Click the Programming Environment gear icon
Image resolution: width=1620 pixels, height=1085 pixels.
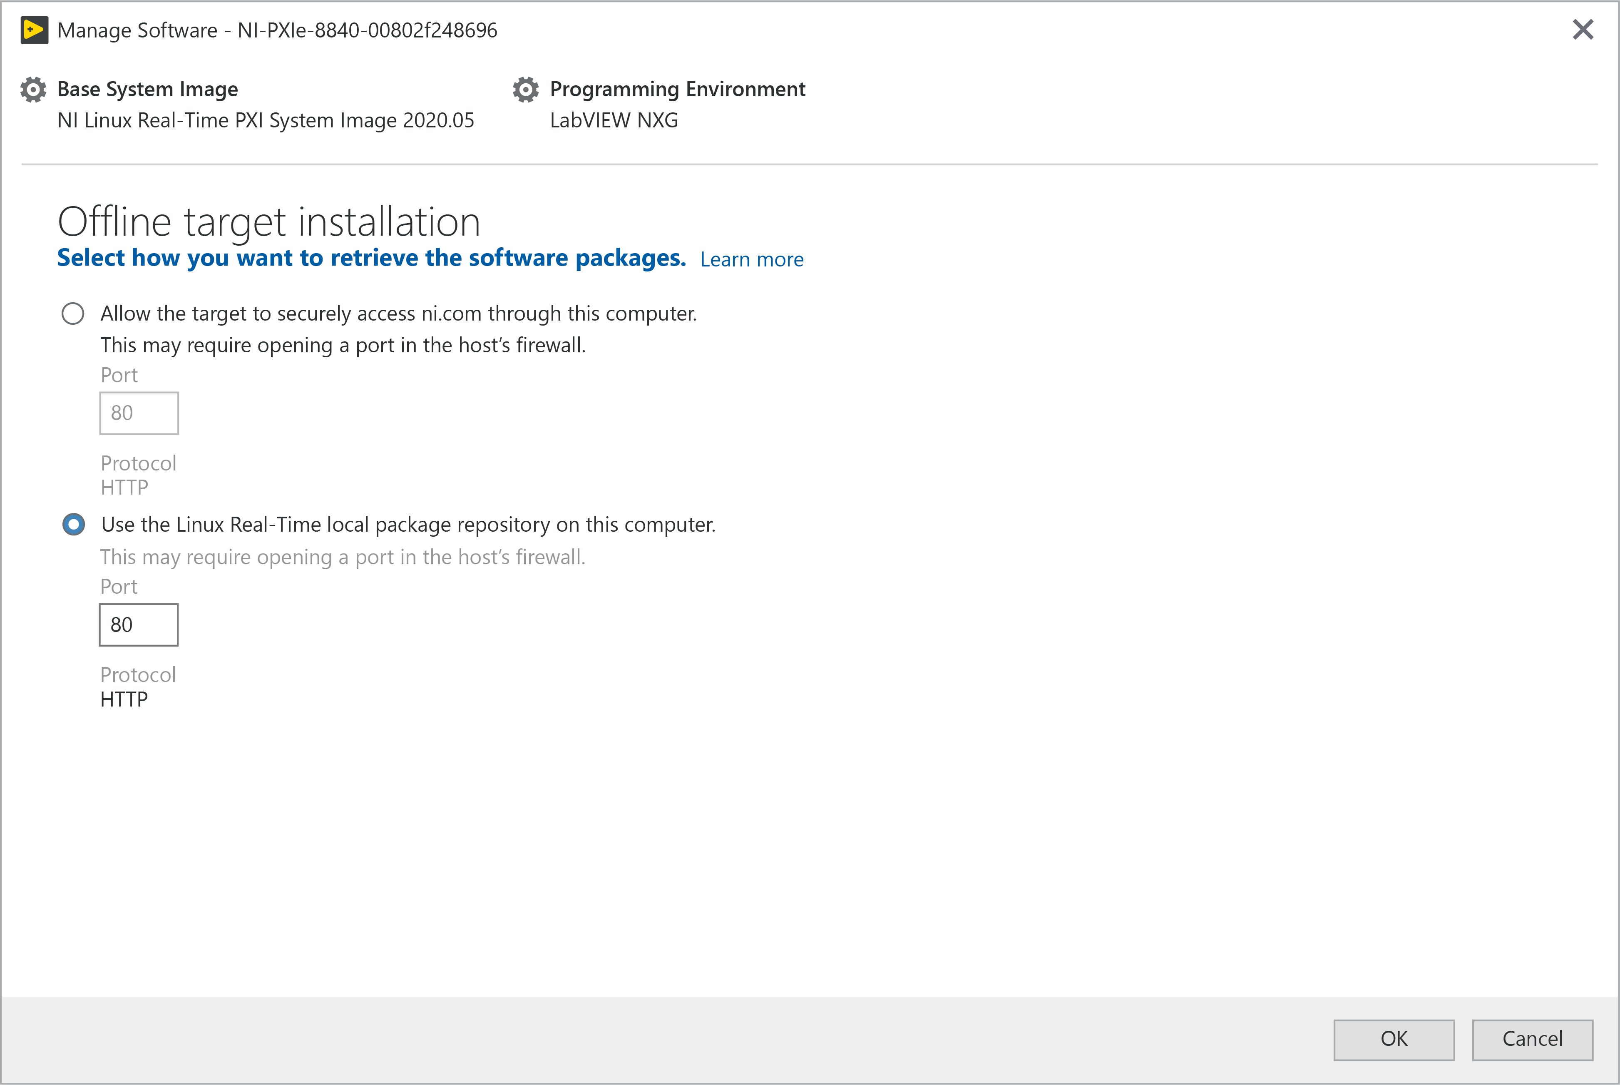[x=526, y=90]
